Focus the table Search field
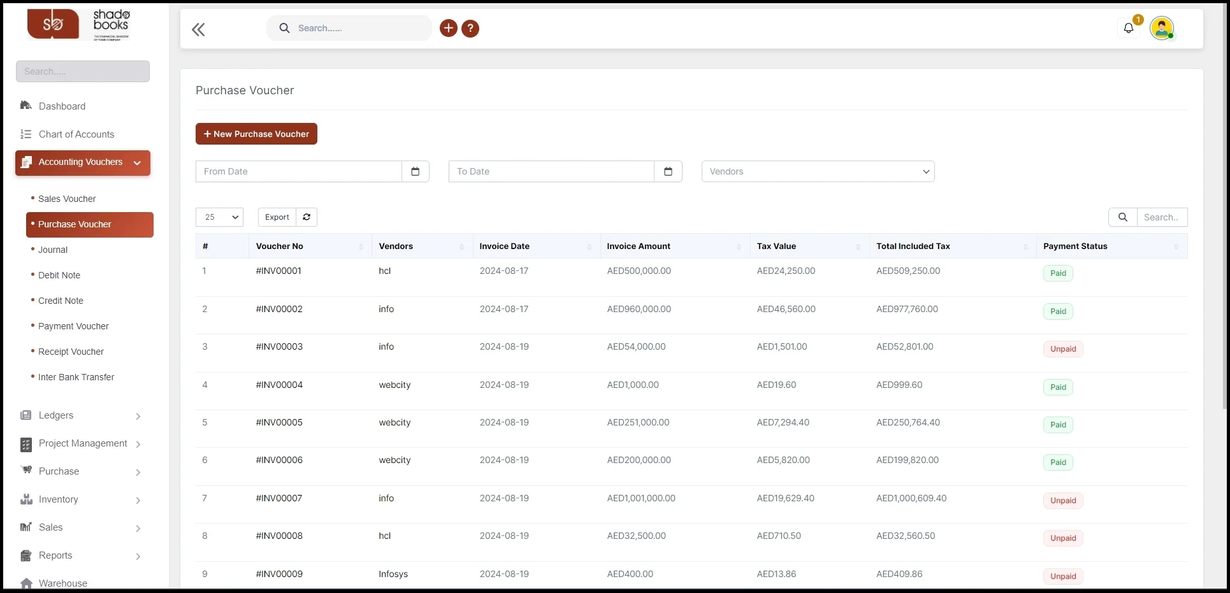Viewport: 1230px width, 593px height. (1162, 217)
